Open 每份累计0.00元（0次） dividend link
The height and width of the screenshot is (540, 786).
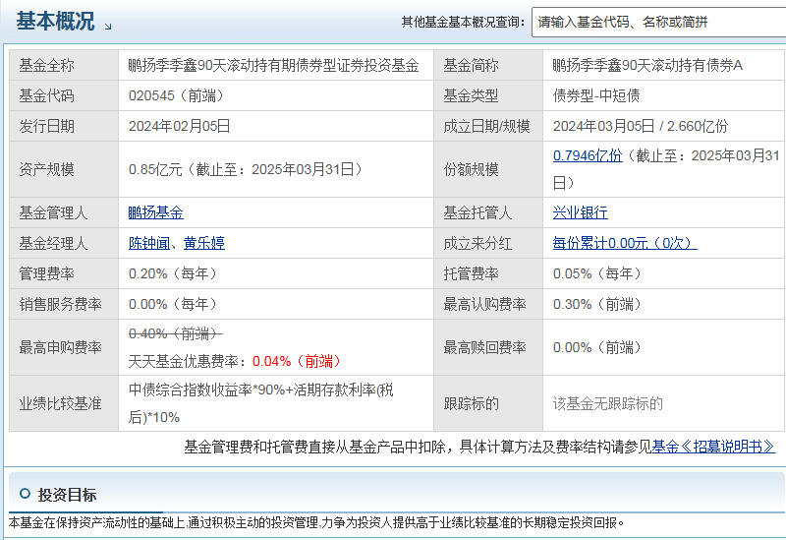tap(625, 243)
